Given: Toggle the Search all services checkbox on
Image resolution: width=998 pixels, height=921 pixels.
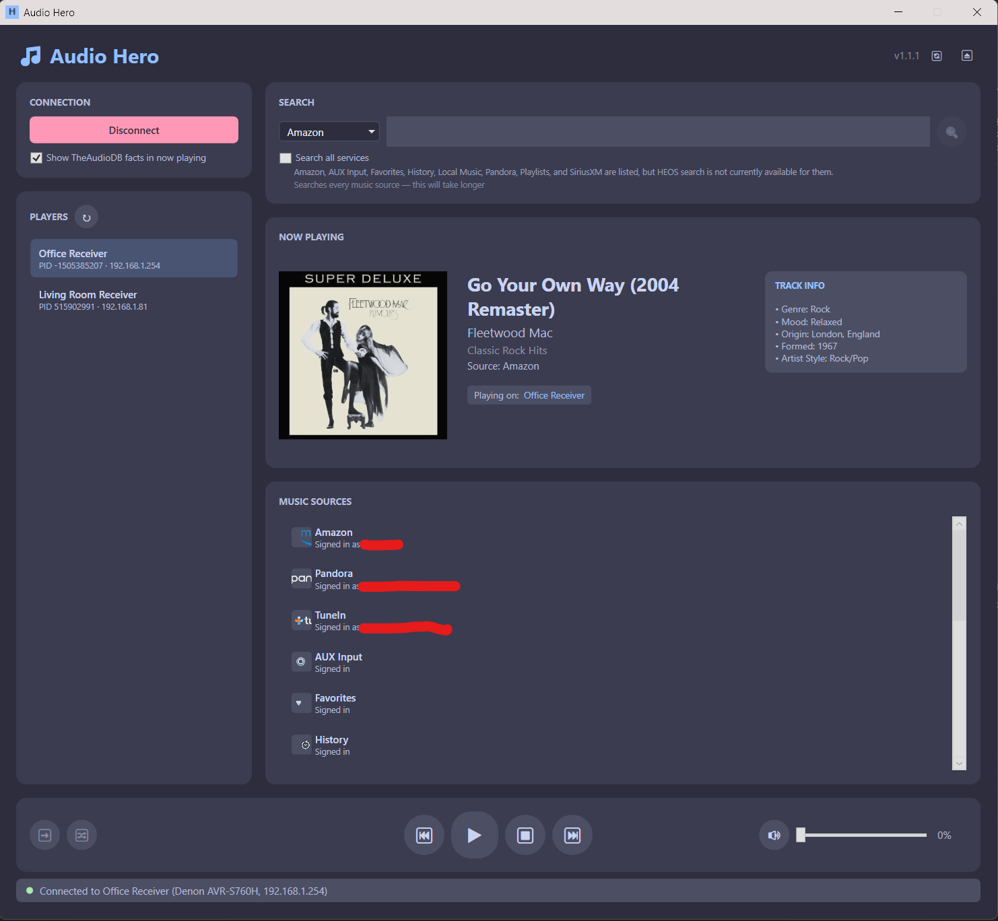Looking at the screenshot, I should [286, 158].
